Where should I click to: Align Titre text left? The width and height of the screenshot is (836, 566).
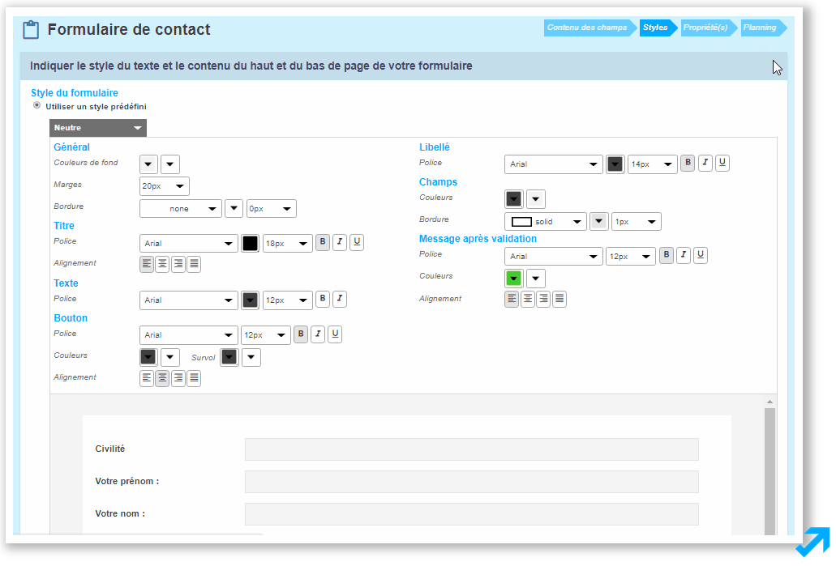[x=147, y=264]
